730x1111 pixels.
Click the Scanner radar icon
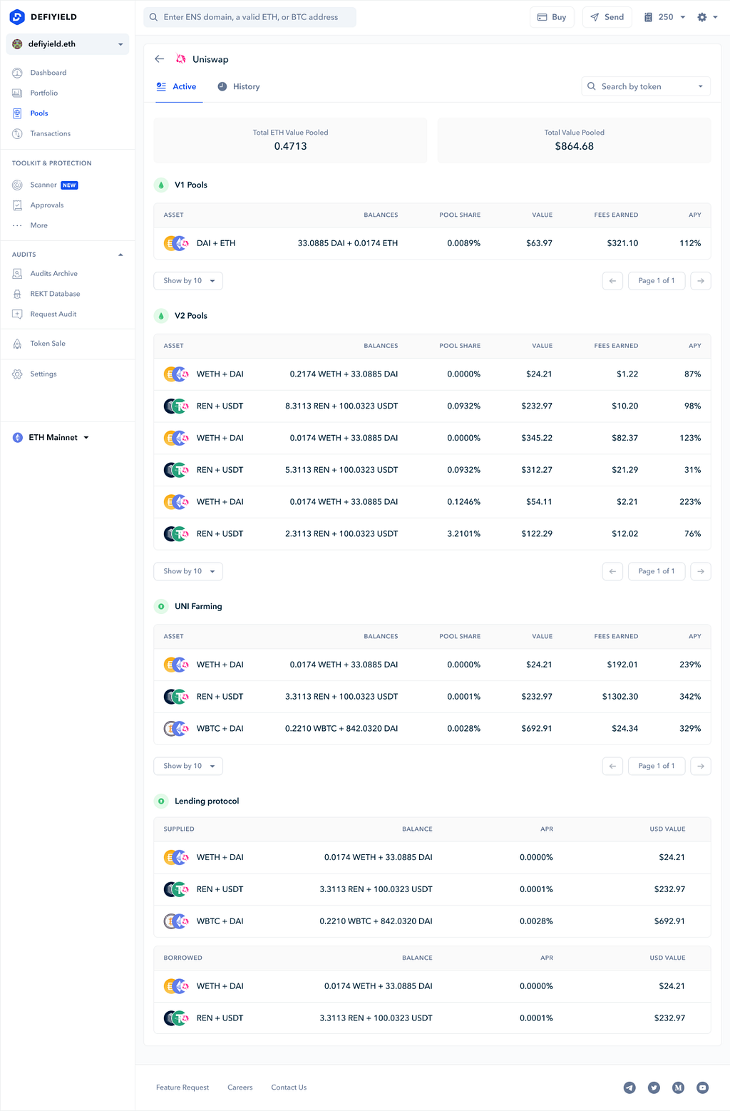tap(17, 185)
